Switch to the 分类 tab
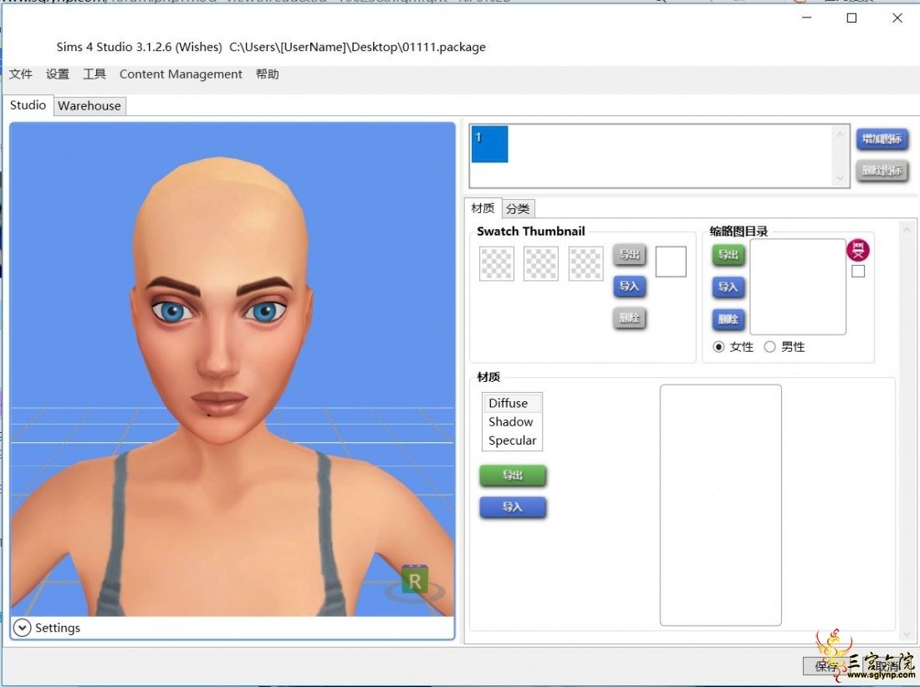Image resolution: width=920 pixels, height=687 pixels. tap(518, 209)
